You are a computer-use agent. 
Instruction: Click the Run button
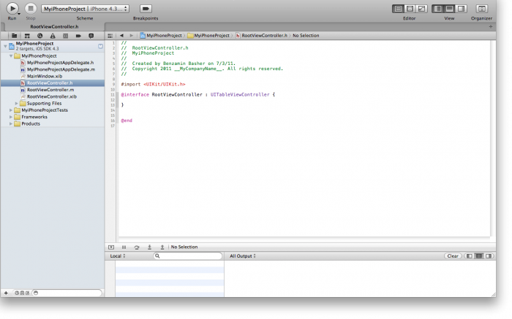12,8
